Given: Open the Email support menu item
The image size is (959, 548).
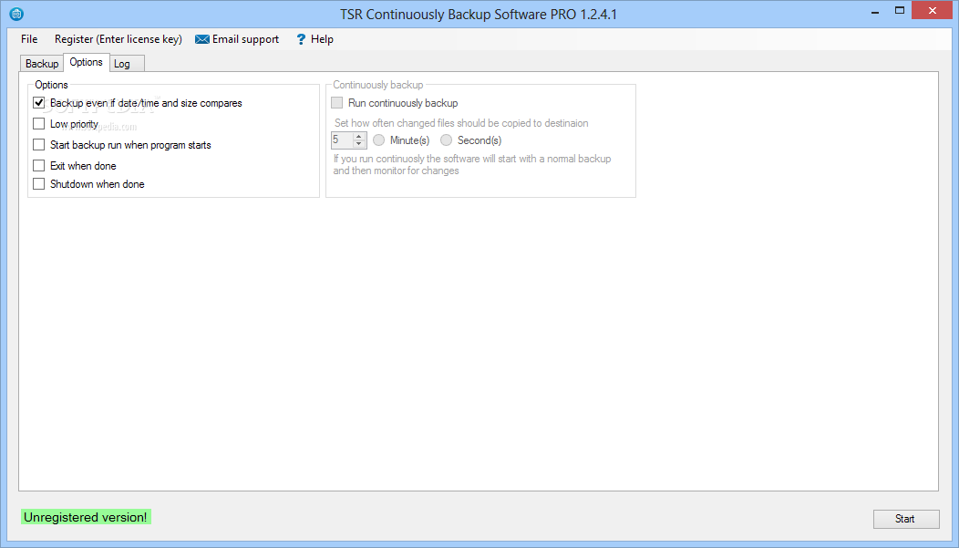Looking at the screenshot, I should click(x=237, y=39).
